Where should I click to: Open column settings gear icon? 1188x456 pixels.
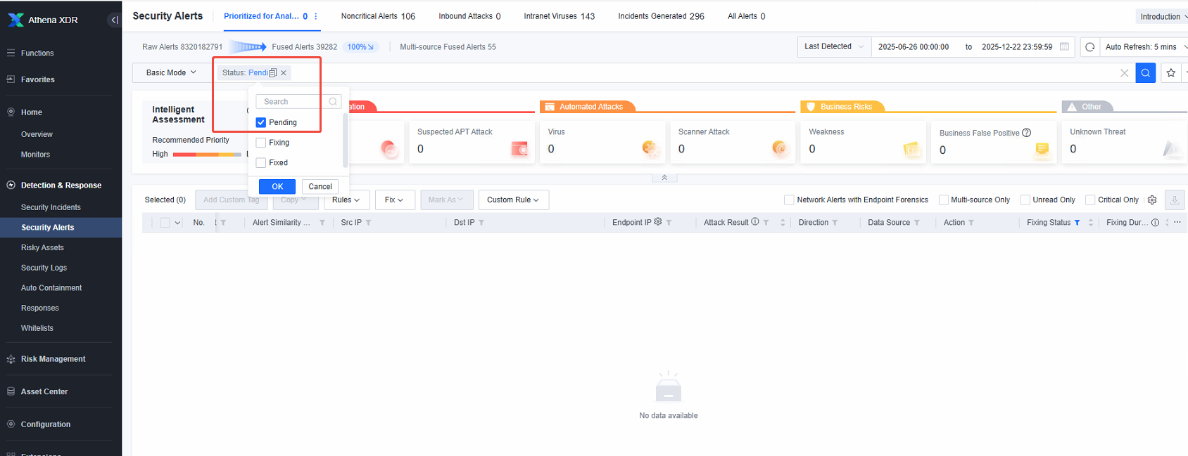click(x=1152, y=200)
